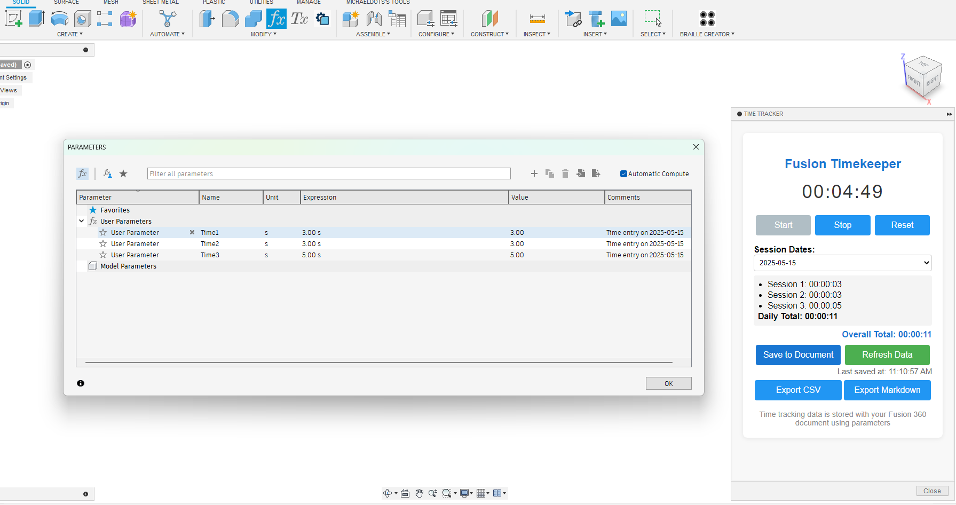Click the Change Parameters fx icon

pyautogui.click(x=276, y=19)
